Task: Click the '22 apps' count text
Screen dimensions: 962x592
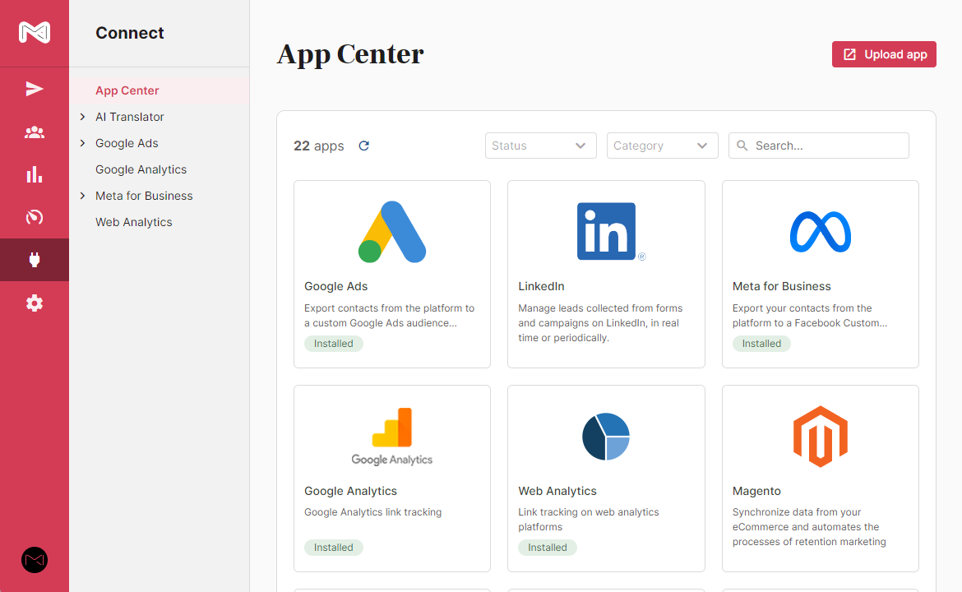Action: coord(318,146)
